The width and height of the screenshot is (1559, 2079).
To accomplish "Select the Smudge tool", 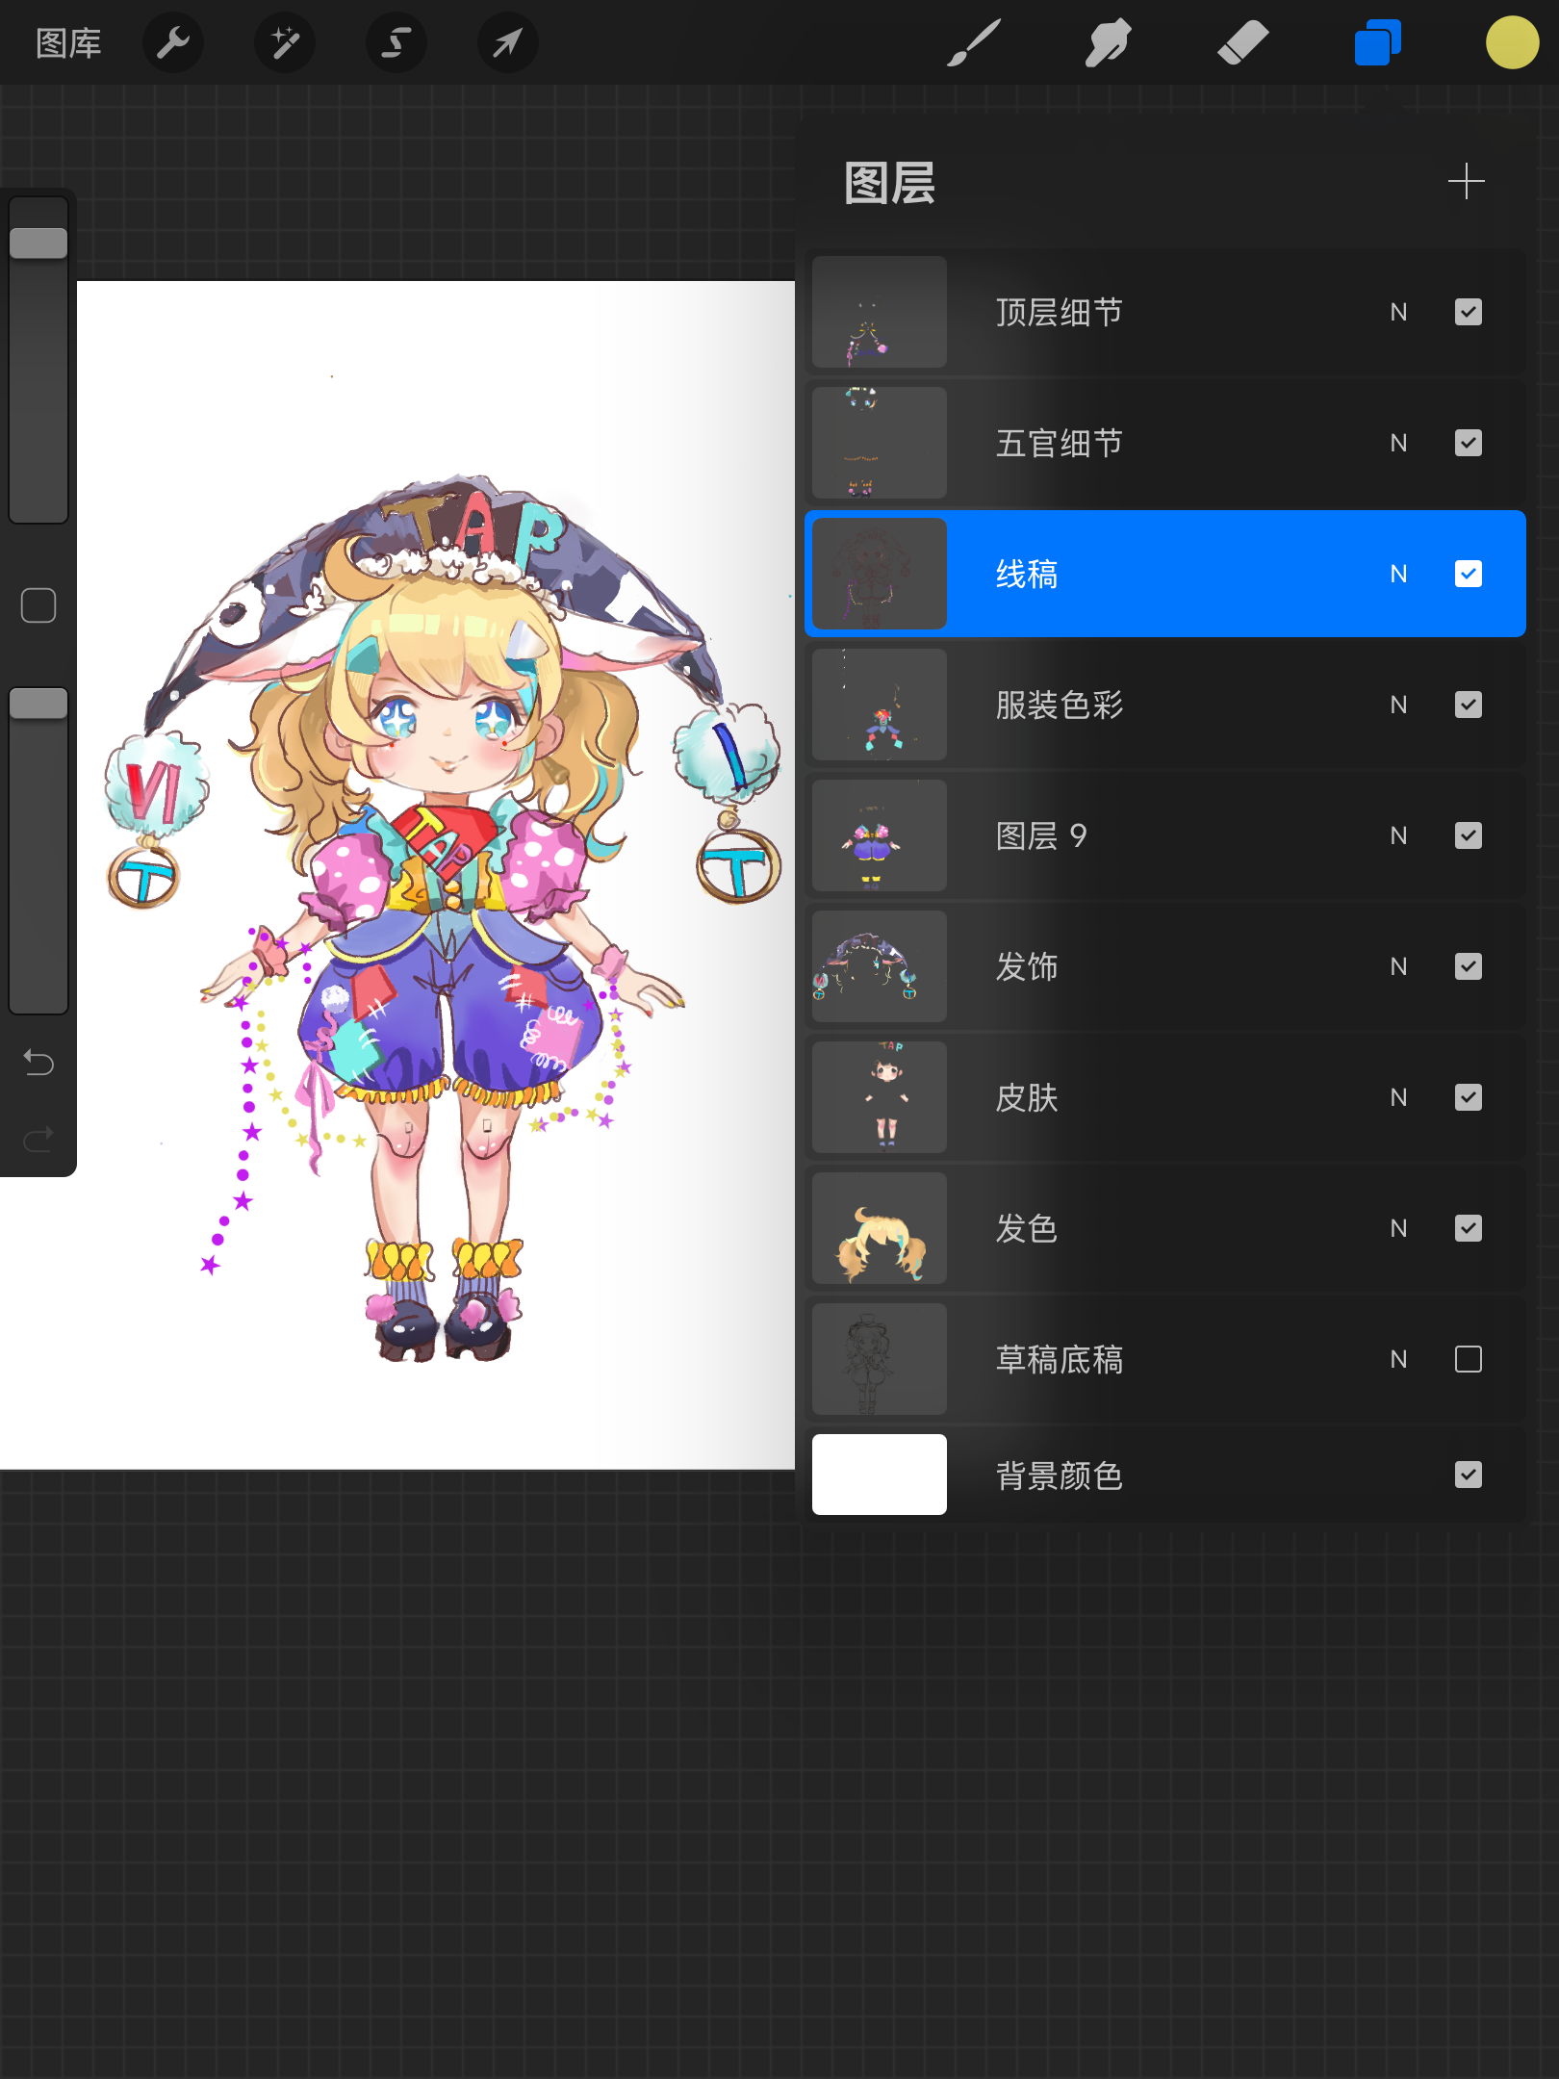I will click(1108, 42).
